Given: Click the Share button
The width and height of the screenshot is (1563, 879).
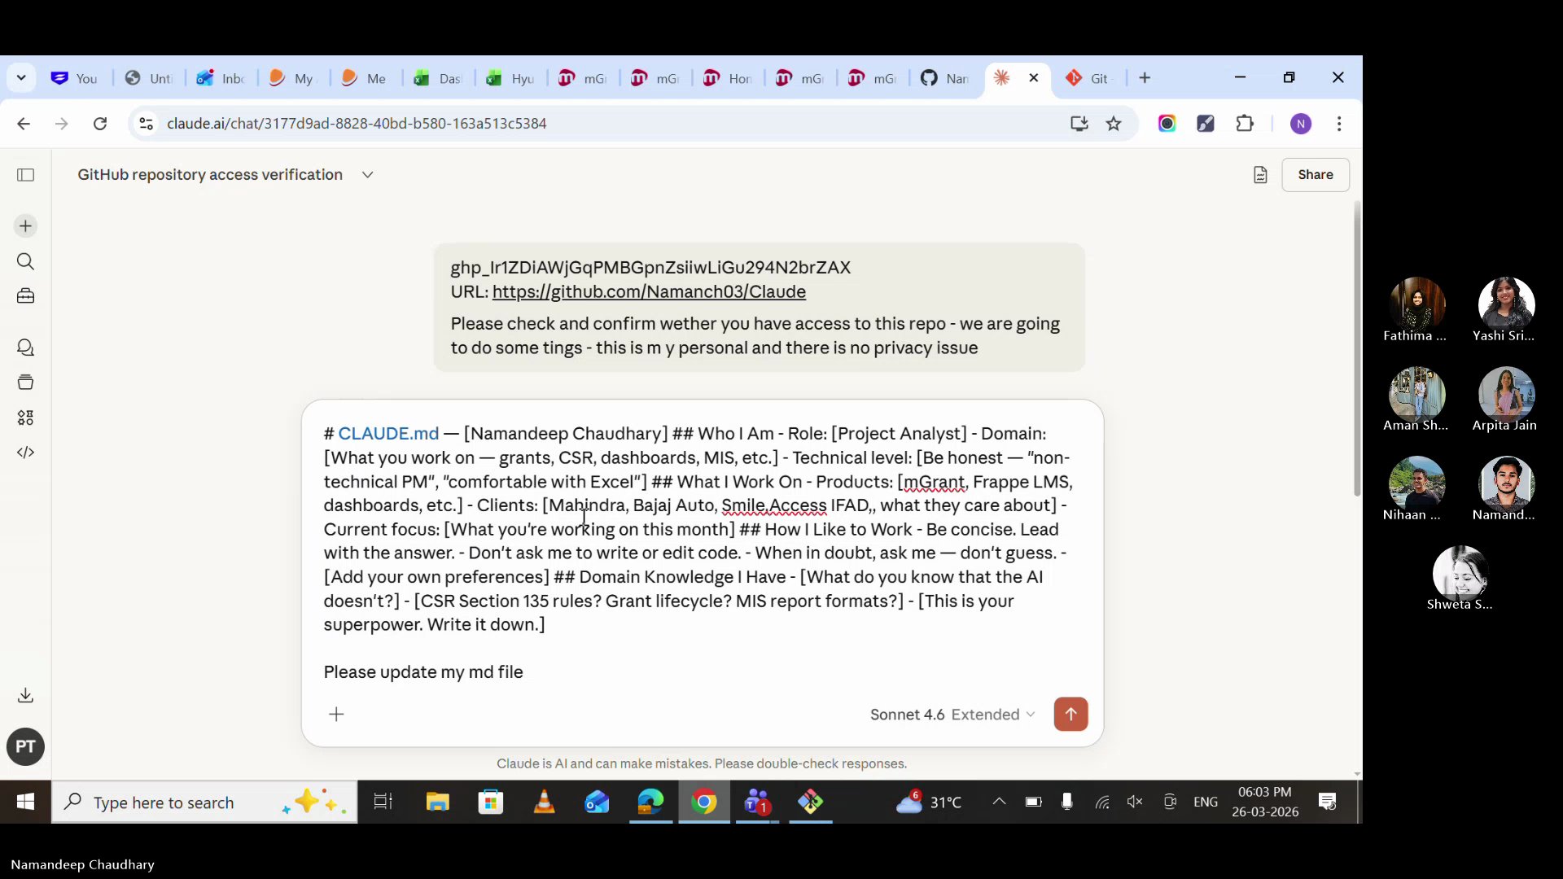Looking at the screenshot, I should pyautogui.click(x=1316, y=174).
